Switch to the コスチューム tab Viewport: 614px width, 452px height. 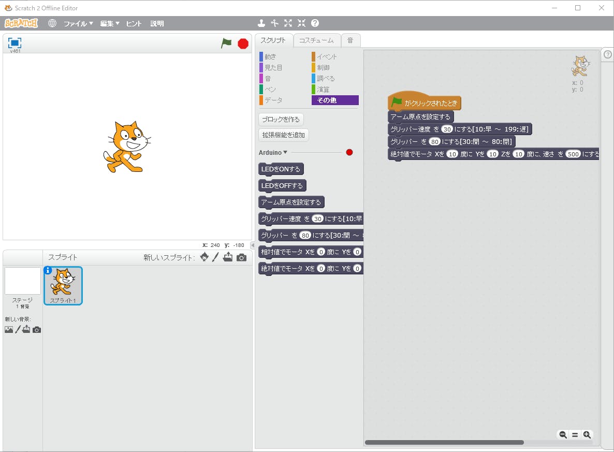click(x=316, y=40)
